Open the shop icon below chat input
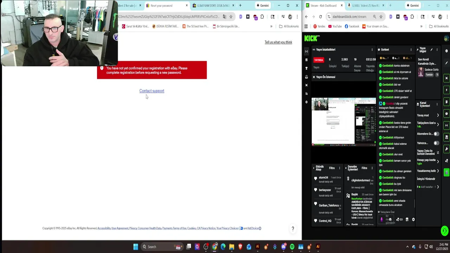The image size is (450, 253). click(407, 219)
